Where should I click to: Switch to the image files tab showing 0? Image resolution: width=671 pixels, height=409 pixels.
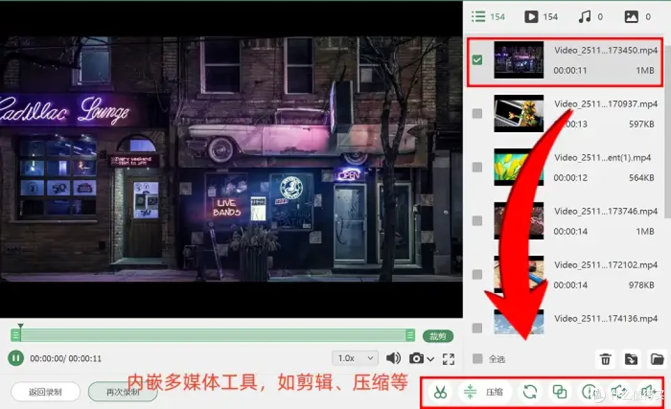tap(638, 17)
